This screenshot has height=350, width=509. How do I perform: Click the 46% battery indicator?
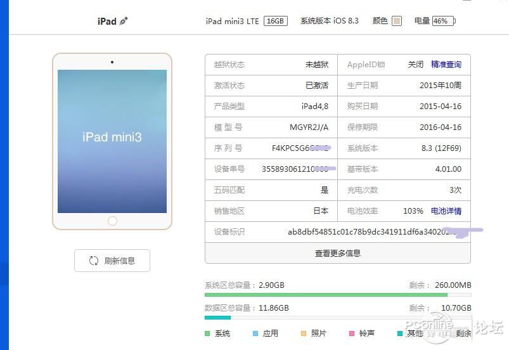pos(443,21)
